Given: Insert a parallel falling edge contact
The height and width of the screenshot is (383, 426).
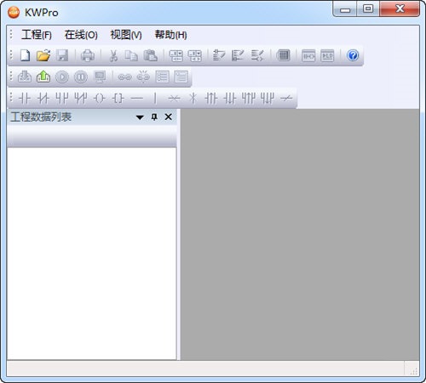Looking at the screenshot, I should coord(268,98).
